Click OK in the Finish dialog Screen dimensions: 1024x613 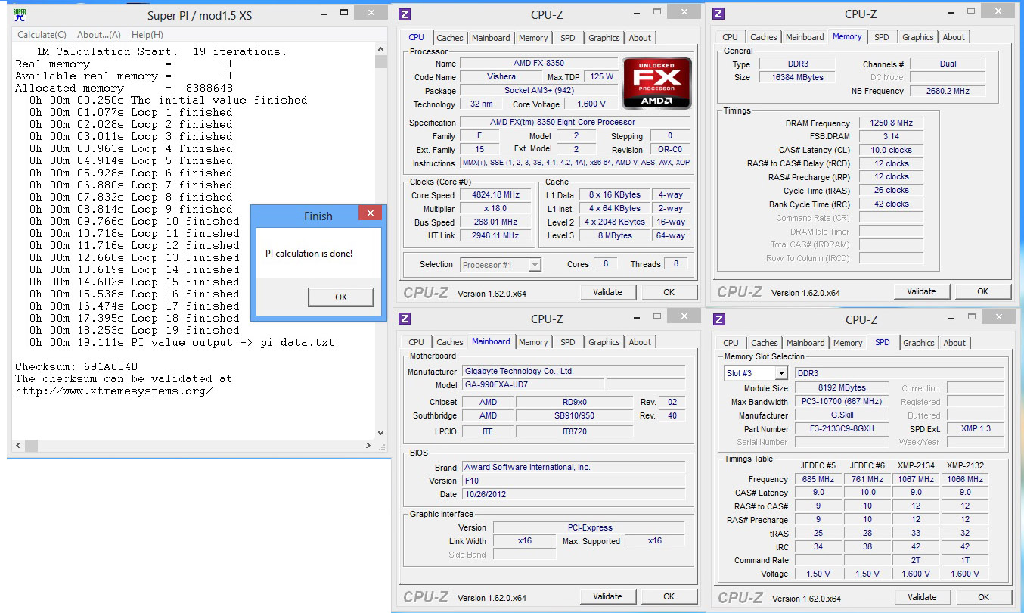tap(341, 297)
